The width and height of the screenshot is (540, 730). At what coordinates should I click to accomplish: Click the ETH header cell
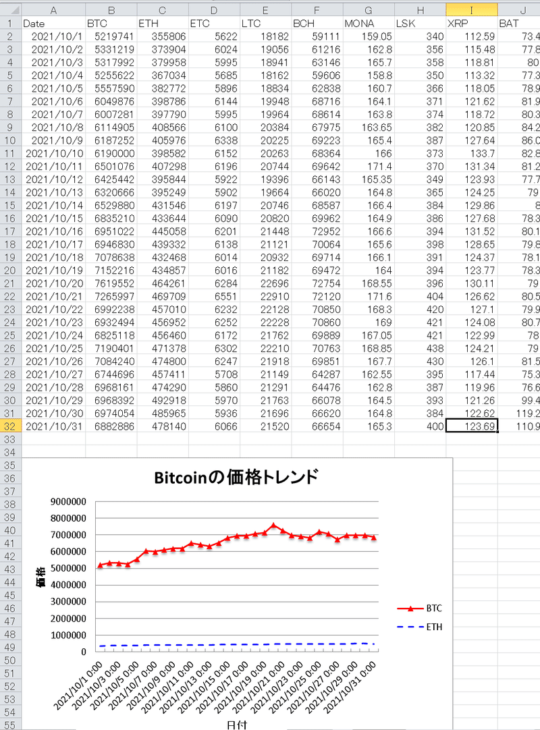[163, 24]
